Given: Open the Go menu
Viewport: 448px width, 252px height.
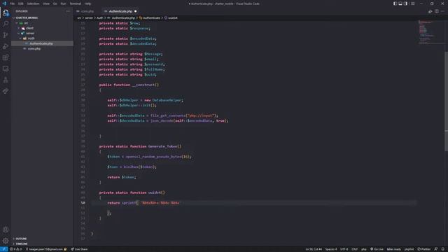Looking at the screenshot, I should 55,3.
